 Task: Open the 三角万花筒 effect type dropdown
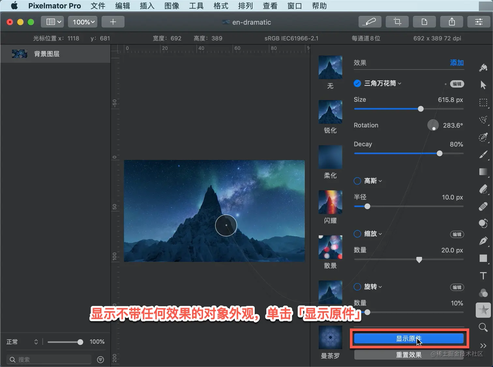(383, 84)
